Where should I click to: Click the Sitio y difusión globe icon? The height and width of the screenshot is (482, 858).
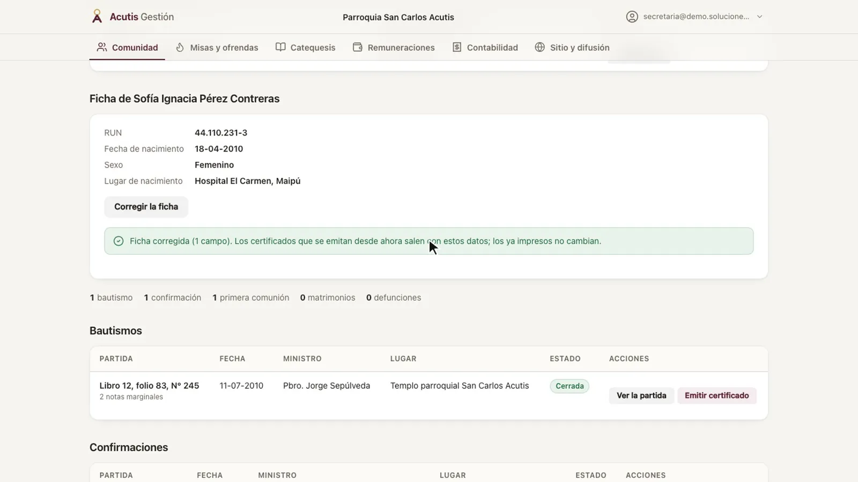pos(540,47)
